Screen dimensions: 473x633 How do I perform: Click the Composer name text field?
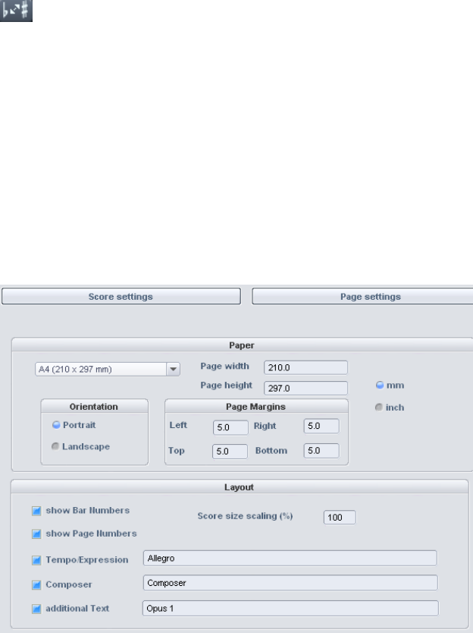click(x=290, y=583)
